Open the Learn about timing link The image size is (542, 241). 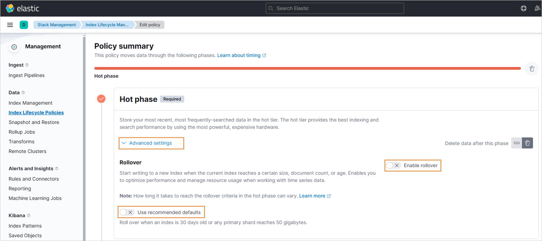point(242,55)
